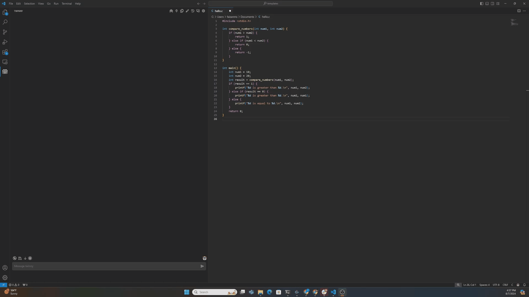The image size is (529, 297).
Task: Send the twinny chat message
Action: (x=202, y=266)
